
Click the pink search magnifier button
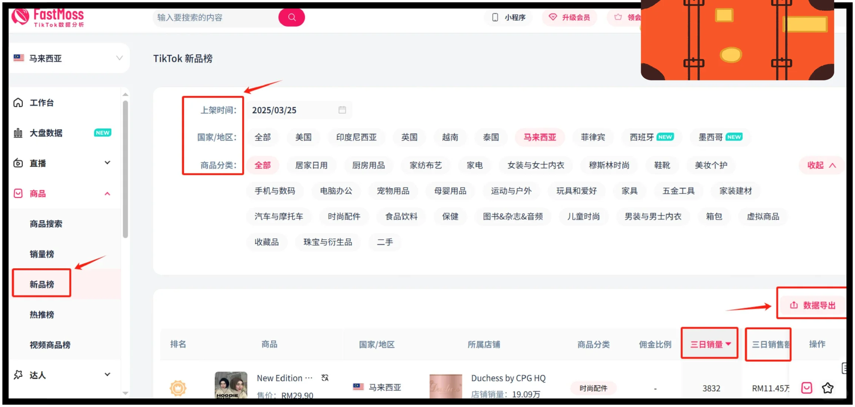pos(292,17)
